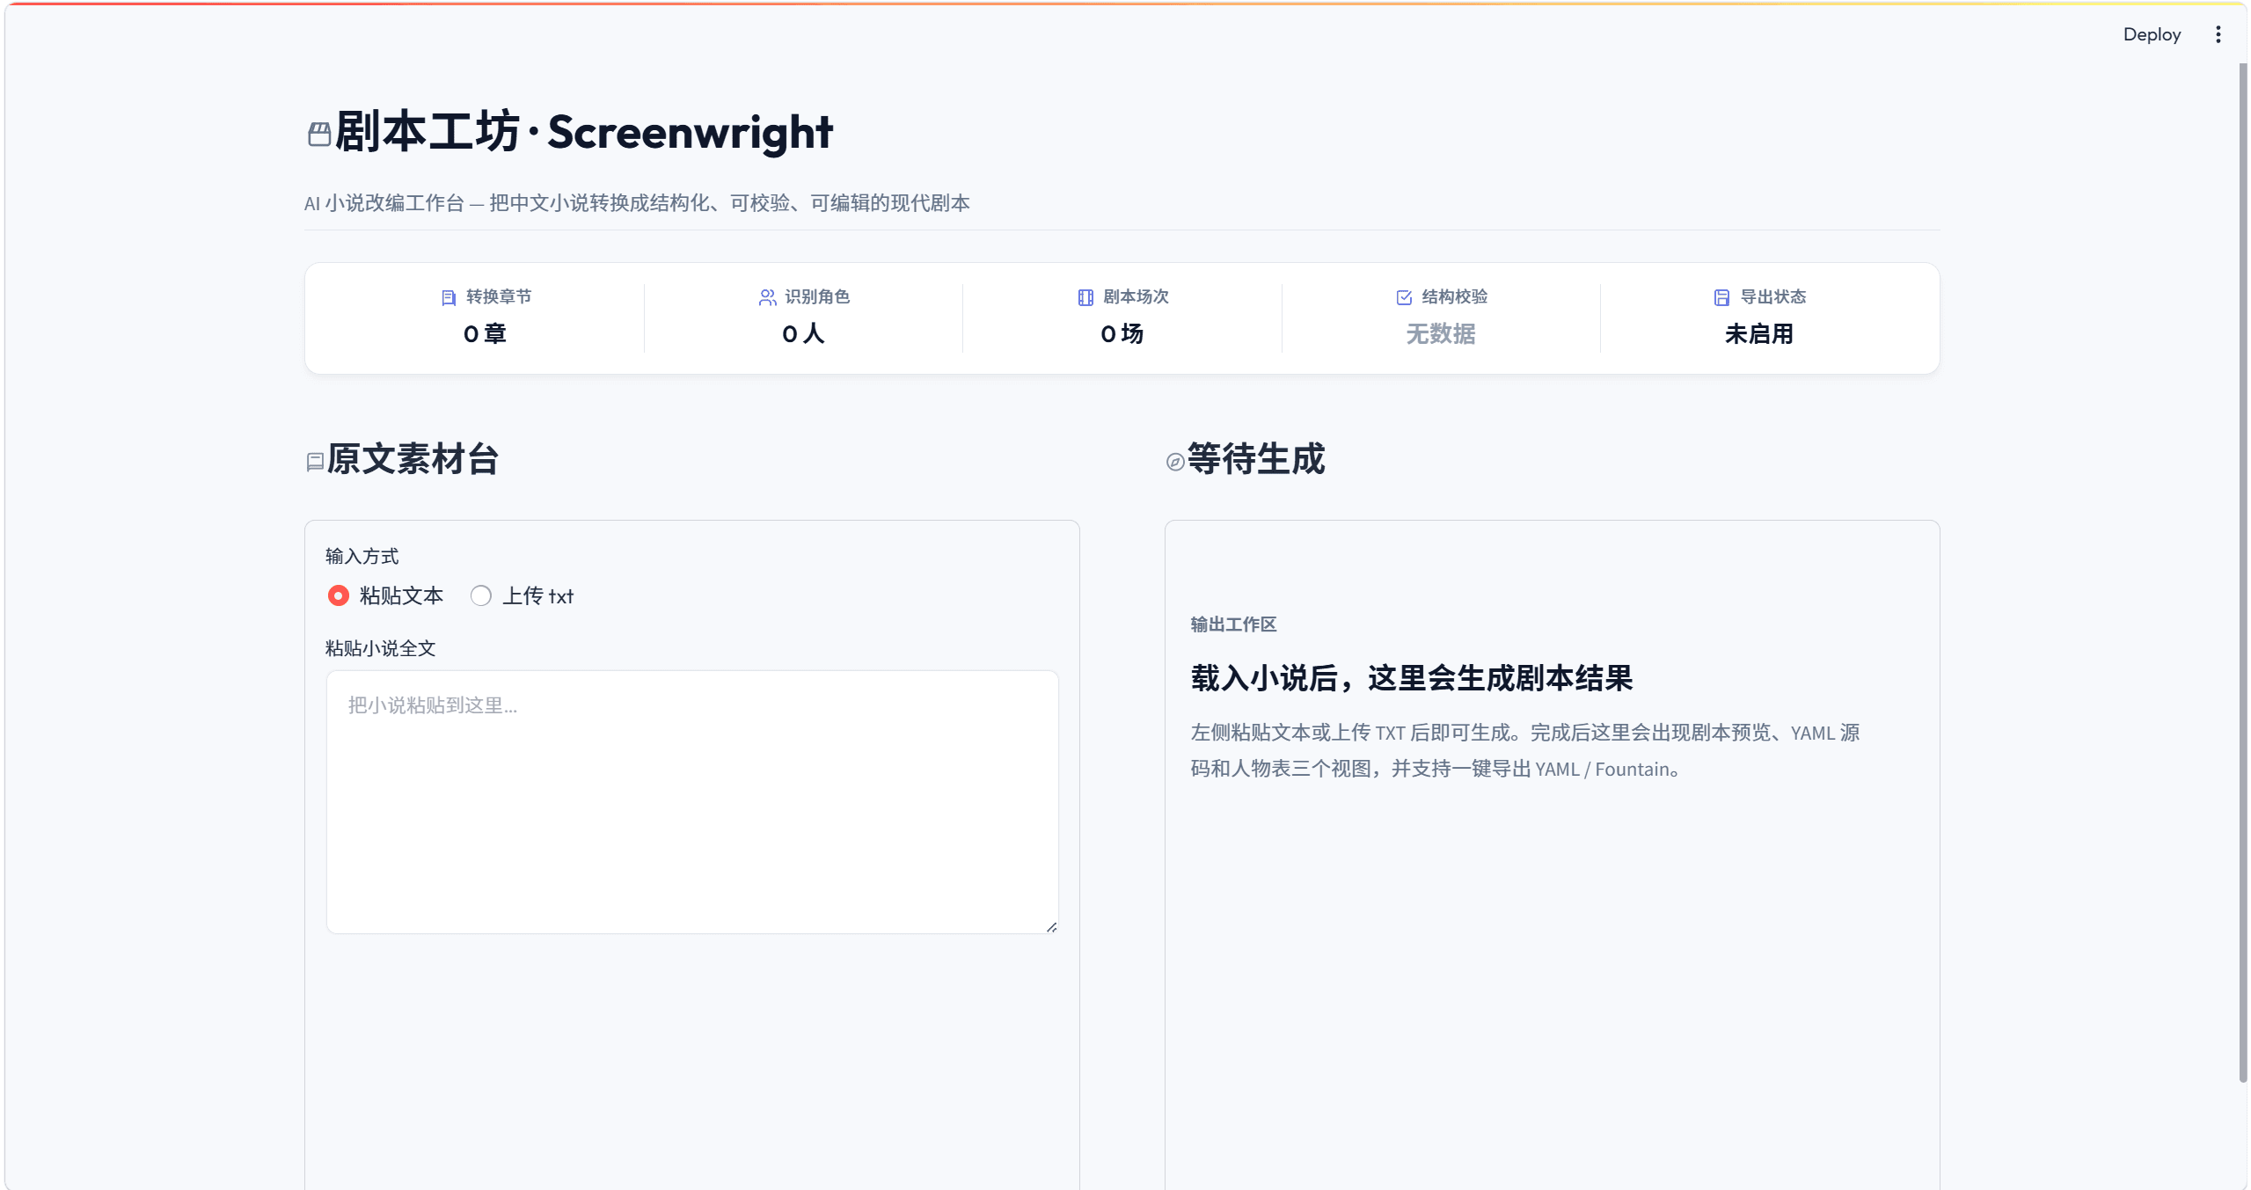Click the 0 场 value

[1122, 333]
